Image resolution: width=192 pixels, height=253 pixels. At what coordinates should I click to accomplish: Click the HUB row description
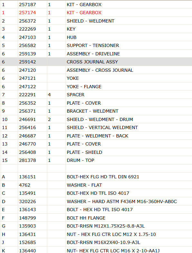coord(72,37)
